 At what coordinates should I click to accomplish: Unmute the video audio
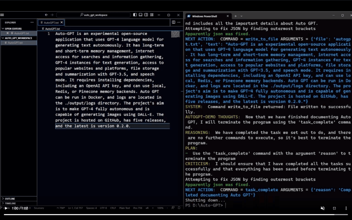coord(322,208)
